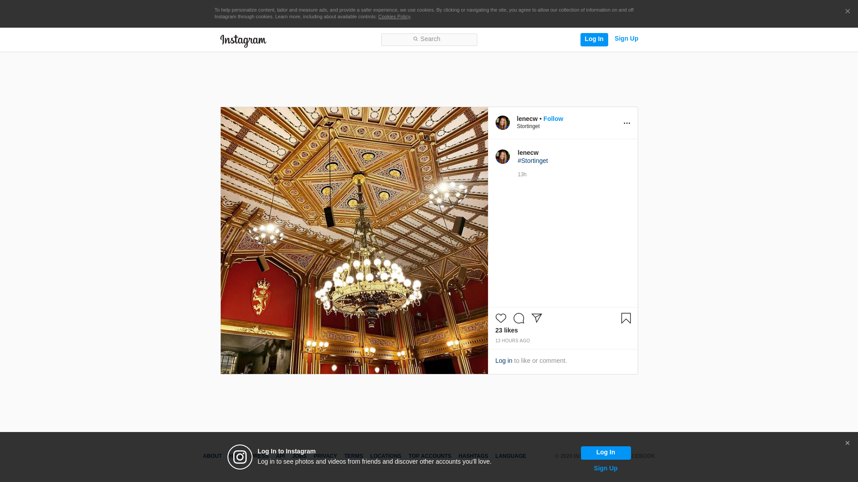The image size is (858, 482).
Task: Open the Stortinget chandelier photo
Action: [354, 241]
